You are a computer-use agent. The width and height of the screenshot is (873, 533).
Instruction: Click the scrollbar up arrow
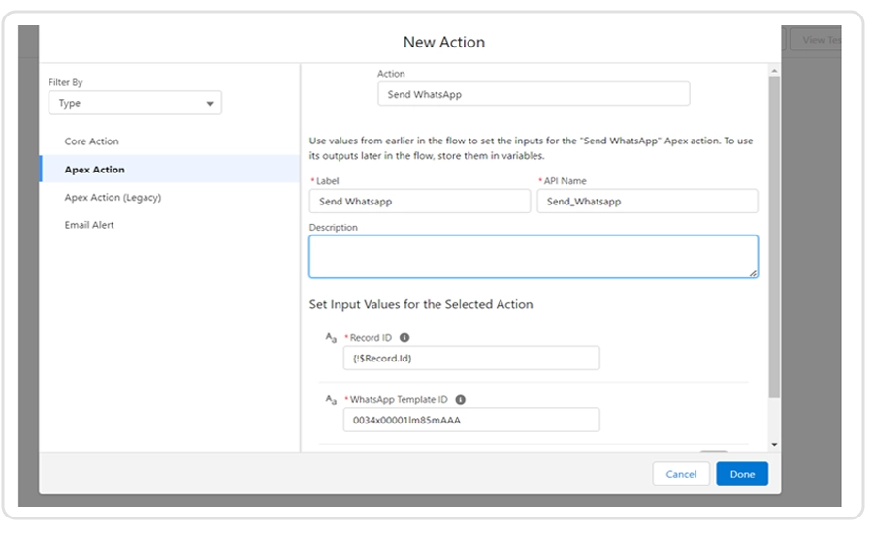(773, 71)
